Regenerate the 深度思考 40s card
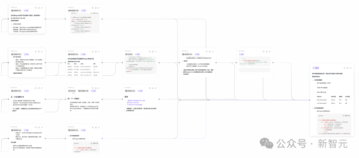Screen dimensions: 359x158 pos(36,88)
